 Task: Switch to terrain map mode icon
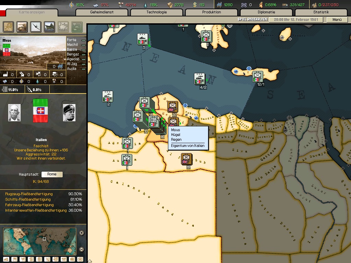(6, 259)
